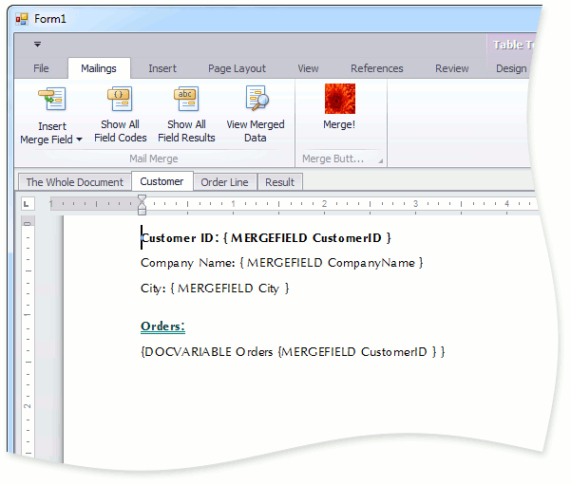The image size is (571, 485).
Task: Click the tab stop type selector on ruler
Action: (x=28, y=204)
